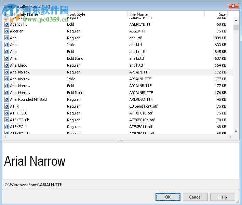Click the icon on the arialbd.ttf row
242x205 pixels.
(x=6, y=52)
